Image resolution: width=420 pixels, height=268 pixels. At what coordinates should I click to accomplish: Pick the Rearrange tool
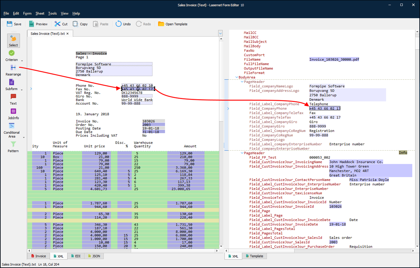click(13, 70)
